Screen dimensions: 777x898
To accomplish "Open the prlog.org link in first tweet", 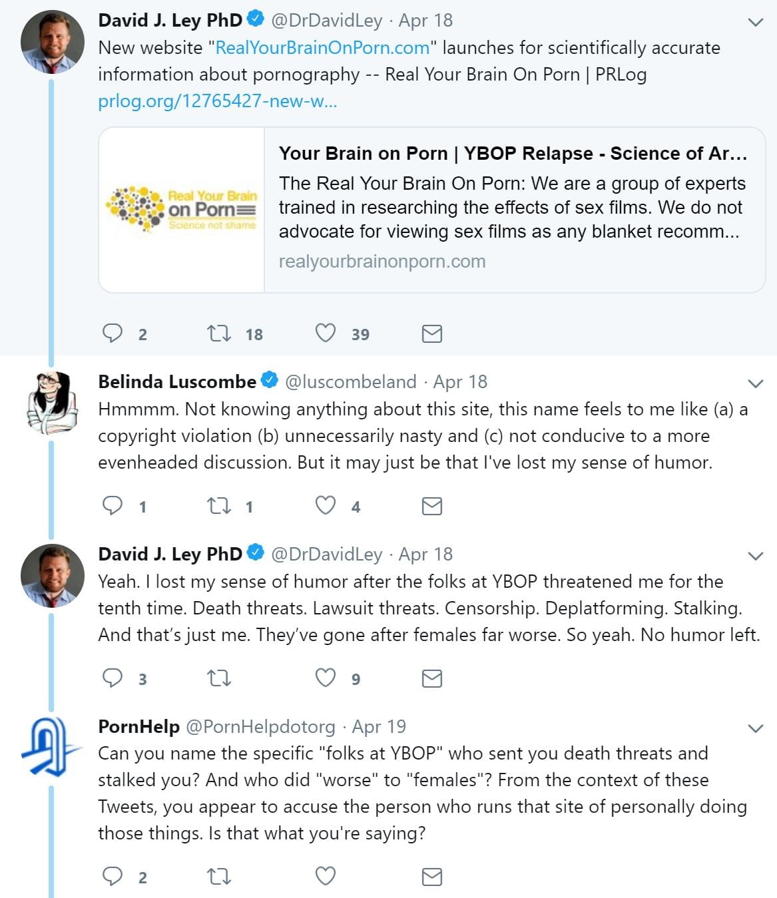I will pyautogui.click(x=217, y=101).
